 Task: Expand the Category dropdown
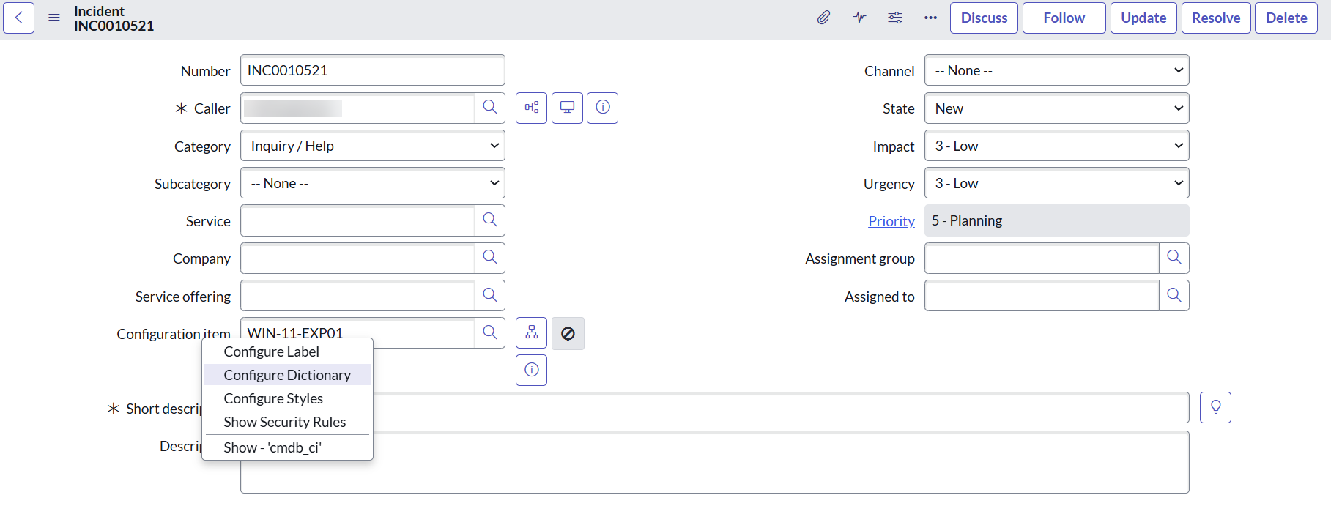[x=373, y=146]
